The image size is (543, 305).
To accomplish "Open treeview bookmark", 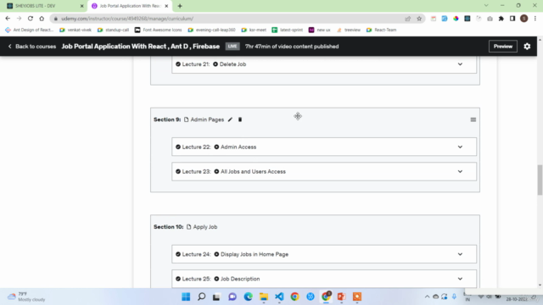I will point(349,30).
